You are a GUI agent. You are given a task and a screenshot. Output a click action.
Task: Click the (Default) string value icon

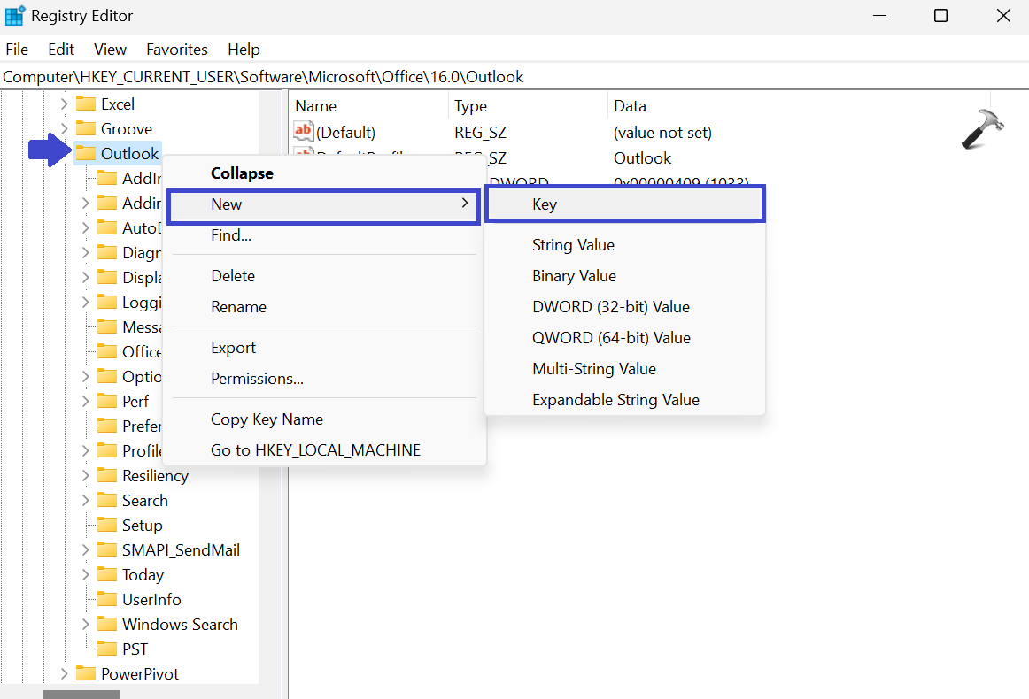[304, 133]
